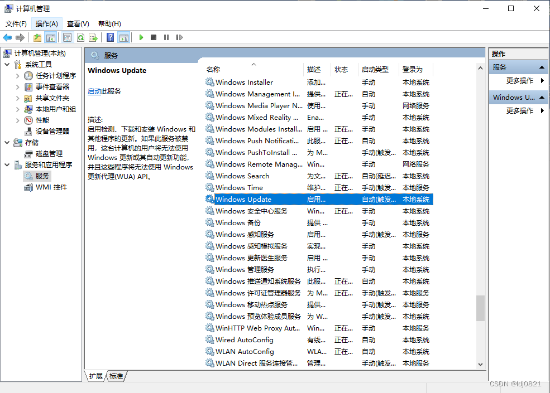Sort by the 描述 column header
Image resolution: width=550 pixels, height=393 pixels.
[317, 69]
